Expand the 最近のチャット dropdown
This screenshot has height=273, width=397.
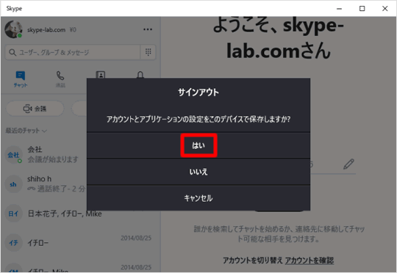pyautogui.click(x=26, y=131)
